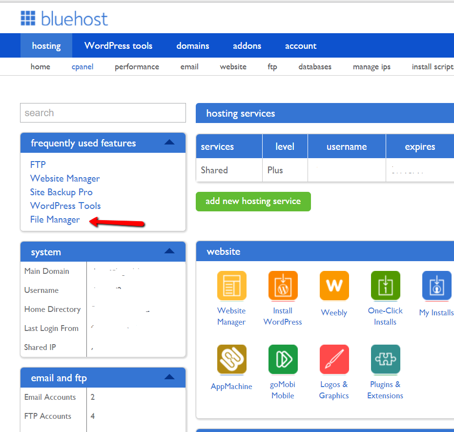Open the databases submenu item
This screenshot has height=432, width=454.
point(315,66)
